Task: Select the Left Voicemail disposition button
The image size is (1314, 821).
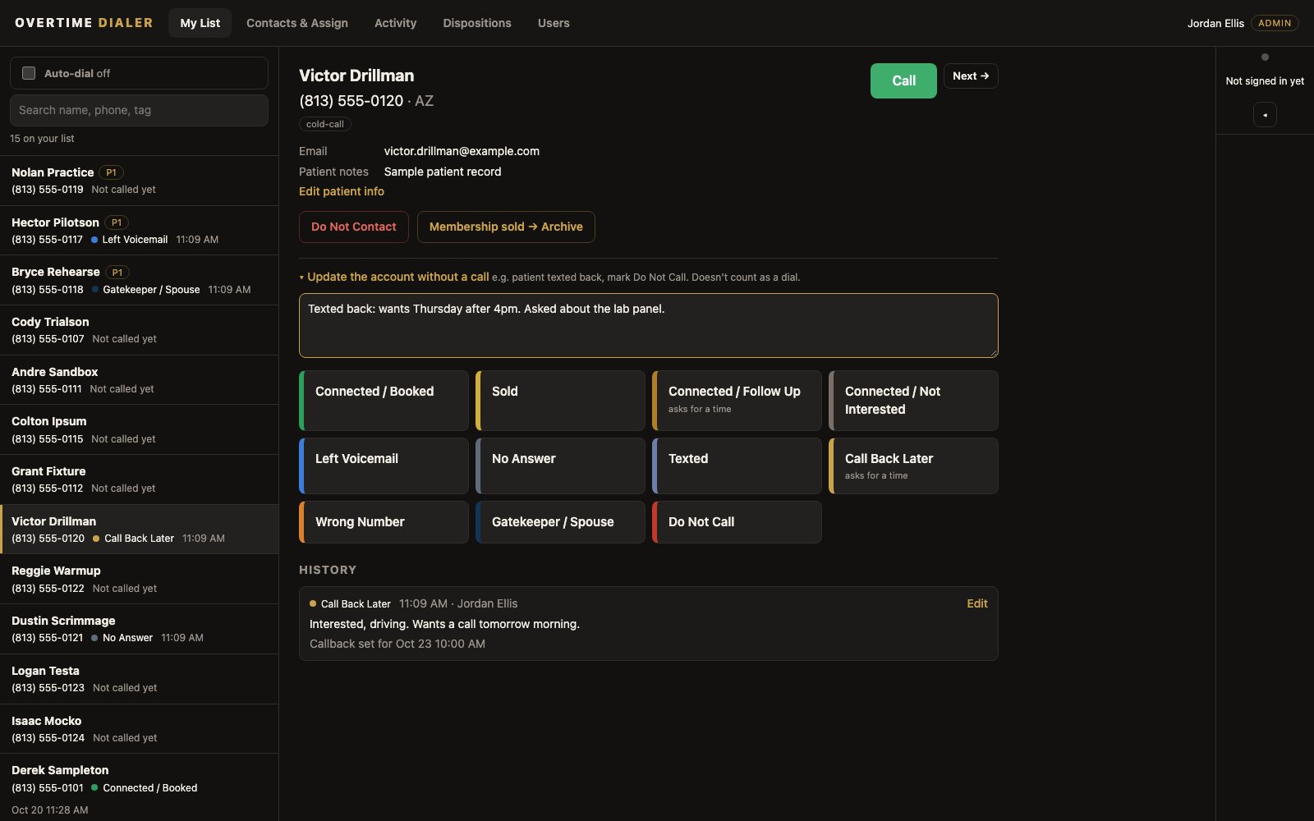Action: tap(384, 466)
